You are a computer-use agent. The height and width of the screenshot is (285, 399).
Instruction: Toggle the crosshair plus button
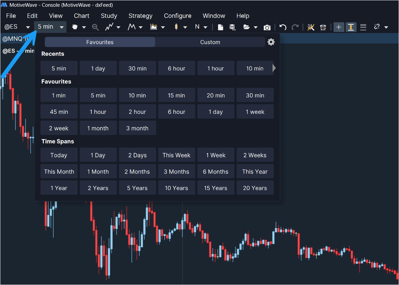[339, 27]
